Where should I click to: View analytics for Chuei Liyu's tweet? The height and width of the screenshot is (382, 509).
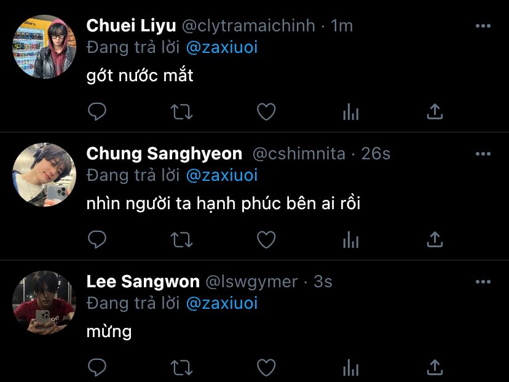[x=350, y=111]
